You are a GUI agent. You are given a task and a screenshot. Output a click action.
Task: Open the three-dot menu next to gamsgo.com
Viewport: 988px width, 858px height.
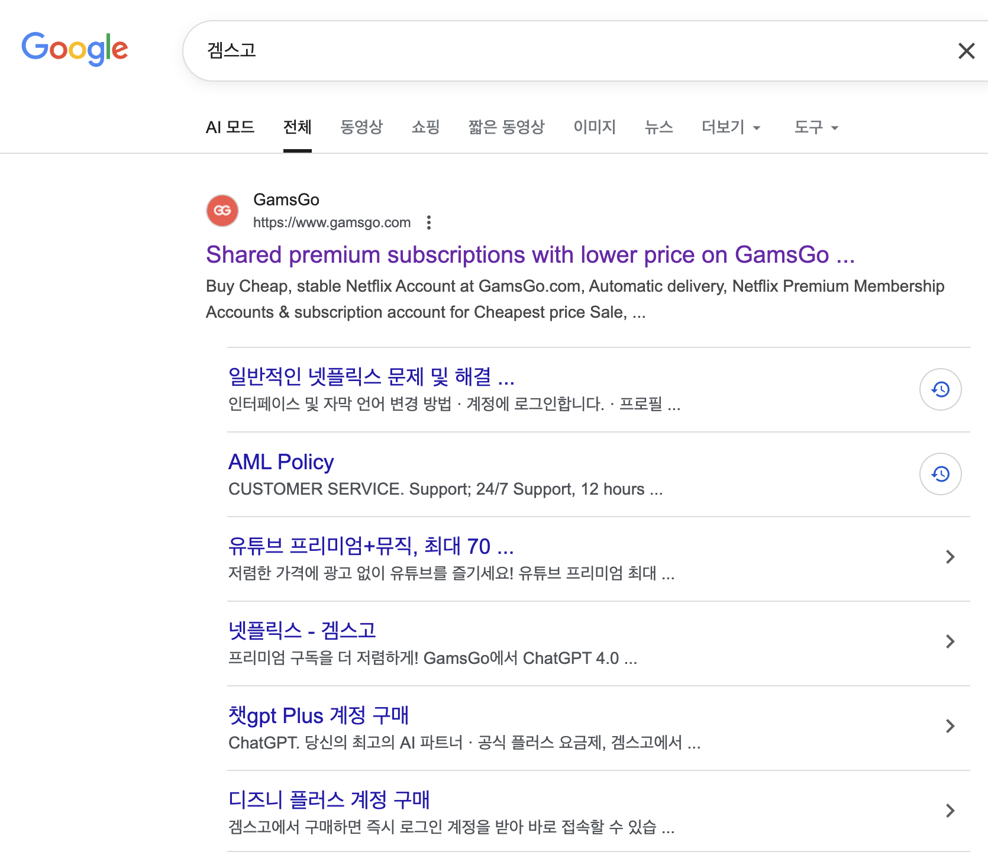(x=429, y=222)
